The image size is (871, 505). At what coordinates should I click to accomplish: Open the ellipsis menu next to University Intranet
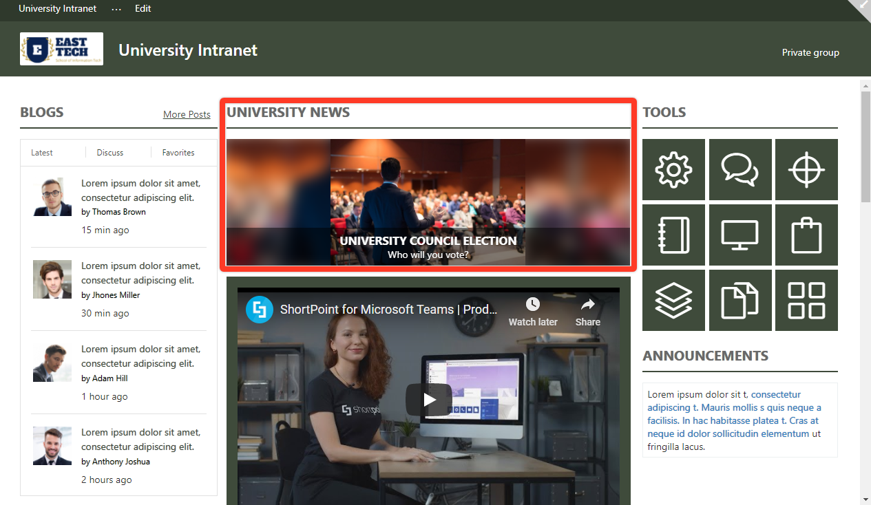116,8
